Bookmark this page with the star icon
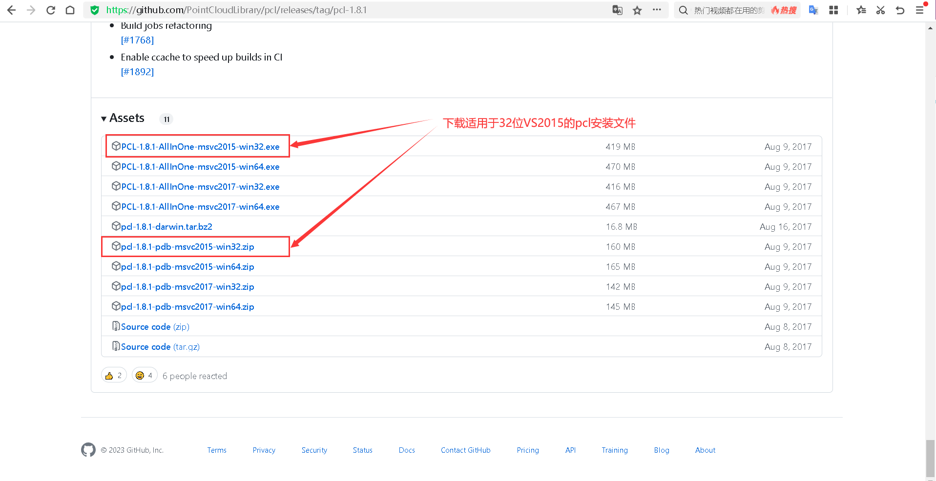 (637, 10)
